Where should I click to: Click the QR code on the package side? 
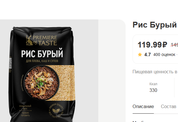pos(10,63)
